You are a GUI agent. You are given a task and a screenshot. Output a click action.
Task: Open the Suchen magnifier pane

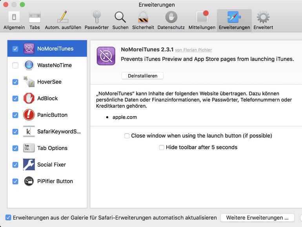point(120,20)
